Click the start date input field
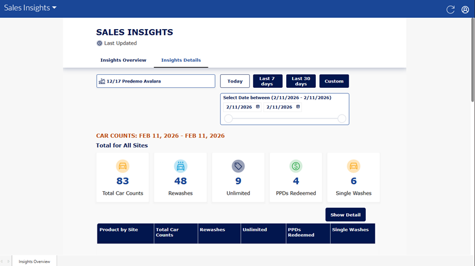The height and width of the screenshot is (266, 475). click(239, 107)
